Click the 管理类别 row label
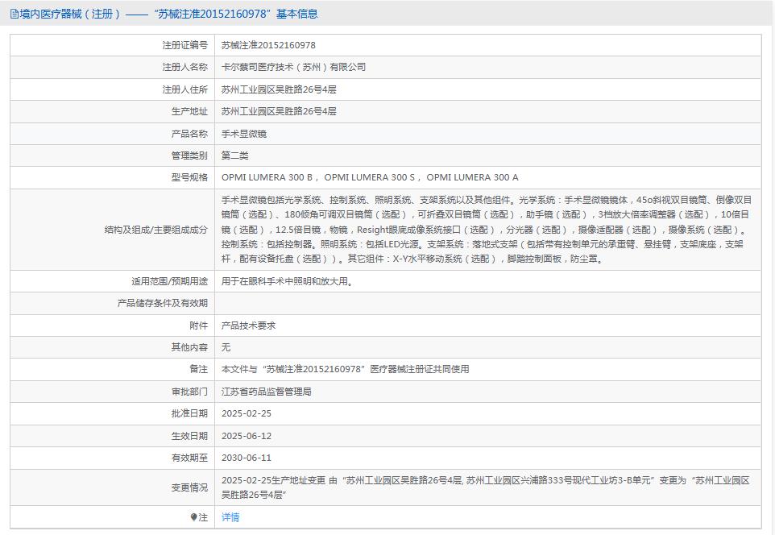Viewport: 775px width, 535px height. click(x=189, y=156)
